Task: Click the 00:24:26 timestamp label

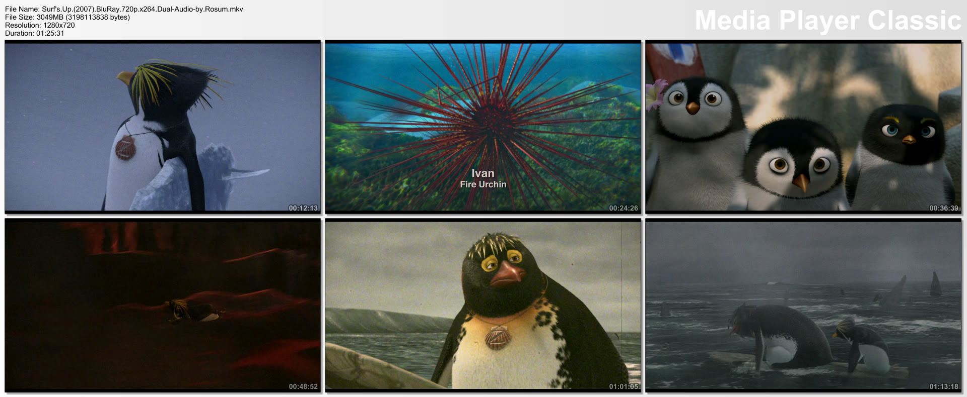Action: 624,208
